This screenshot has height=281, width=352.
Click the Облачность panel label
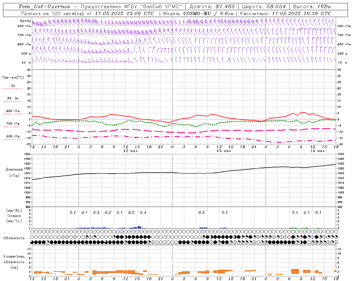click(14, 238)
